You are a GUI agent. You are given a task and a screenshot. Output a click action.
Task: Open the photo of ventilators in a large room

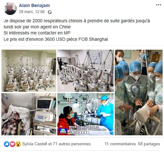tap(29, 71)
